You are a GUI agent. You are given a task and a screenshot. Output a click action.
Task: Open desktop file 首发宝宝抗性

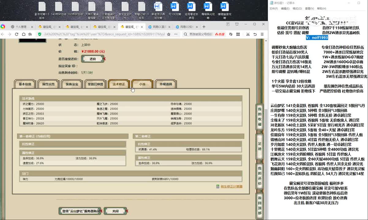tap(125, 10)
